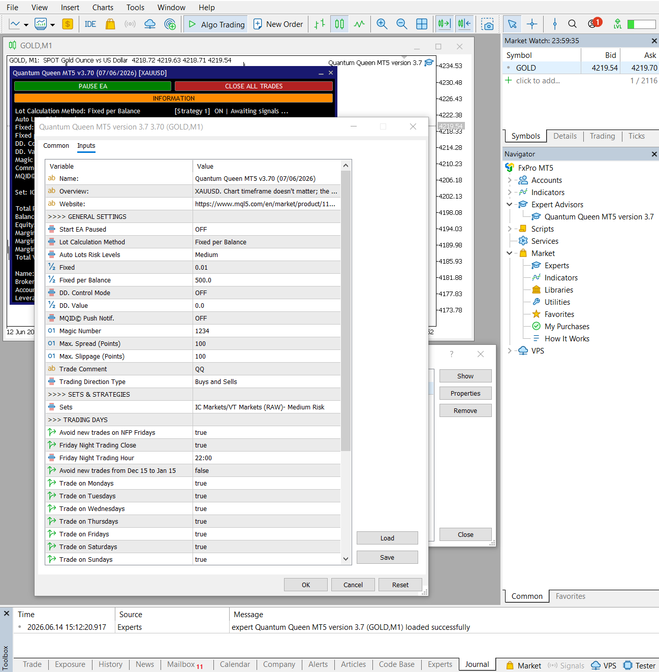Open Favorites tab in Navigator

pos(570,596)
